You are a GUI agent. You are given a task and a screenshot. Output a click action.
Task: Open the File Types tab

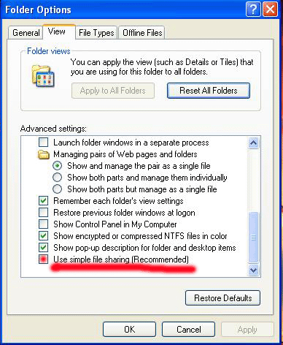tap(96, 33)
